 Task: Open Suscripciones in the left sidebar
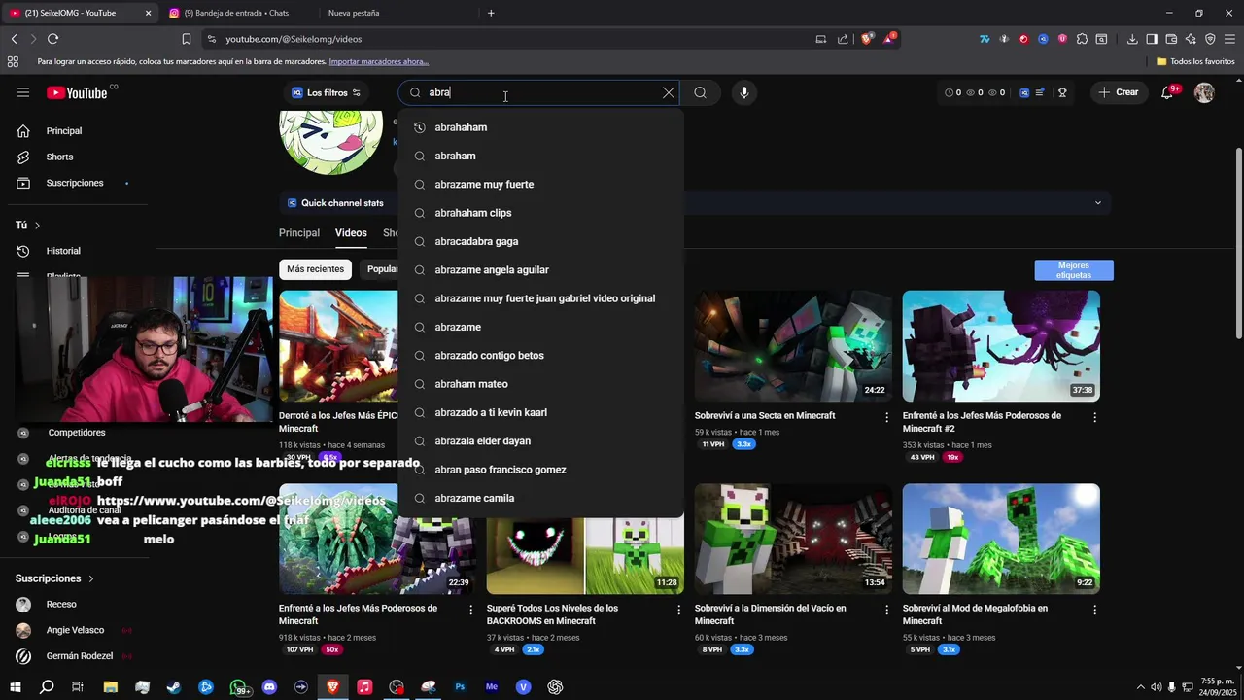[x=73, y=183]
